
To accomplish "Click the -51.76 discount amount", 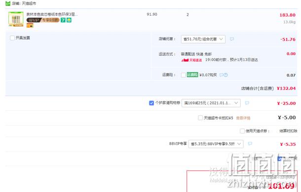I will pos(288,39).
